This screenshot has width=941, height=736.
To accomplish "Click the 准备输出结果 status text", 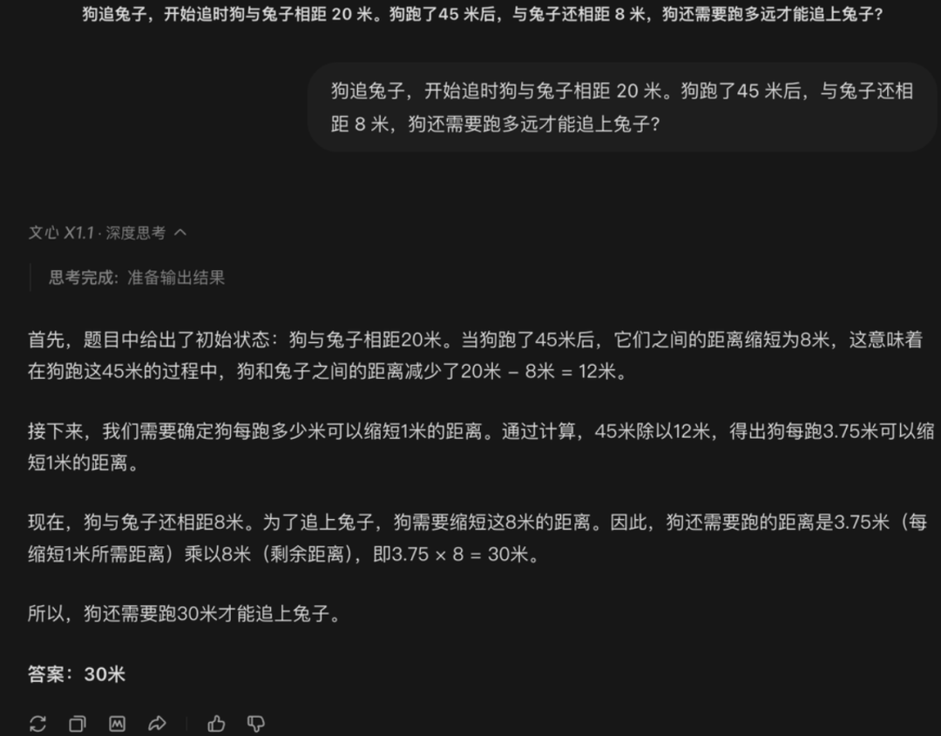I will 176,277.
